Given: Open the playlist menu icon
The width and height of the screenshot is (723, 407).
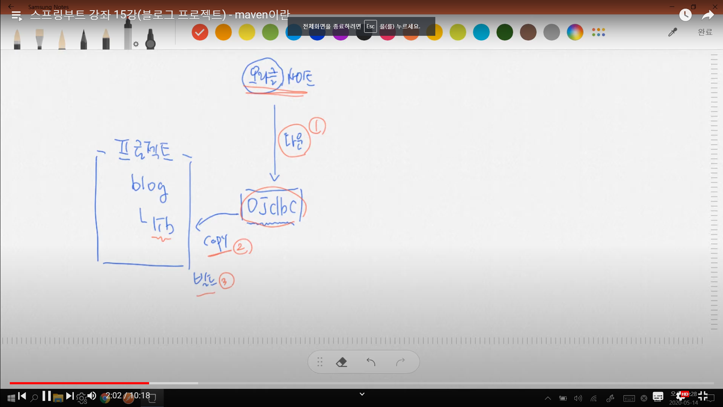Looking at the screenshot, I should tap(17, 16).
